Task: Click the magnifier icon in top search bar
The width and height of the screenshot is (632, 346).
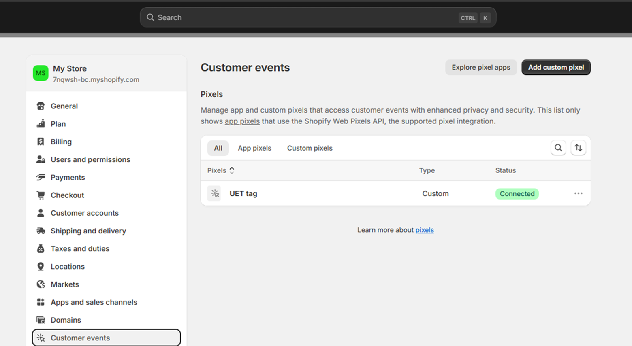Action: pyautogui.click(x=150, y=17)
